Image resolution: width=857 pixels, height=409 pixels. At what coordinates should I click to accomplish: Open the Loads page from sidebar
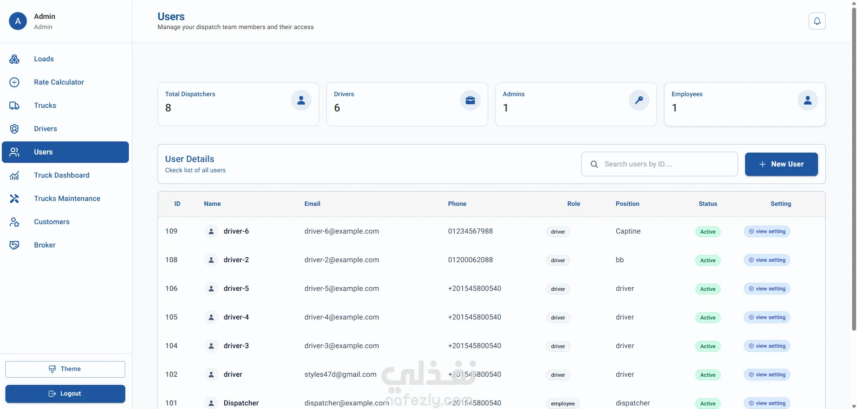65,59
